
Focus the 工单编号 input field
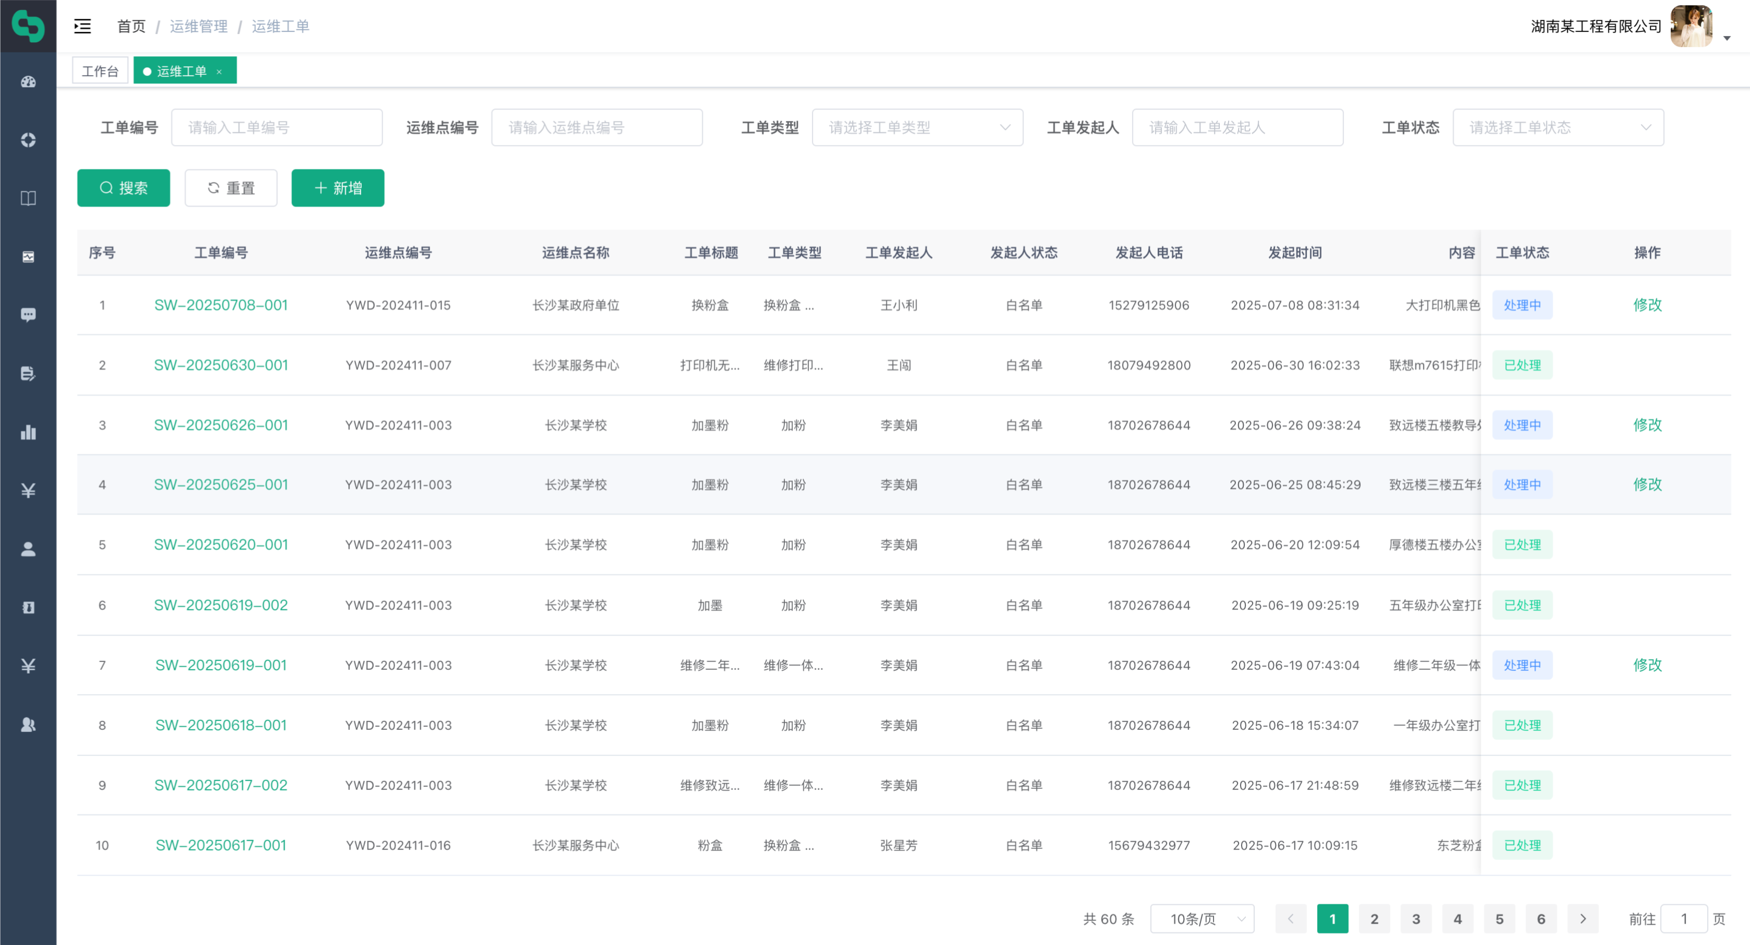(x=277, y=127)
